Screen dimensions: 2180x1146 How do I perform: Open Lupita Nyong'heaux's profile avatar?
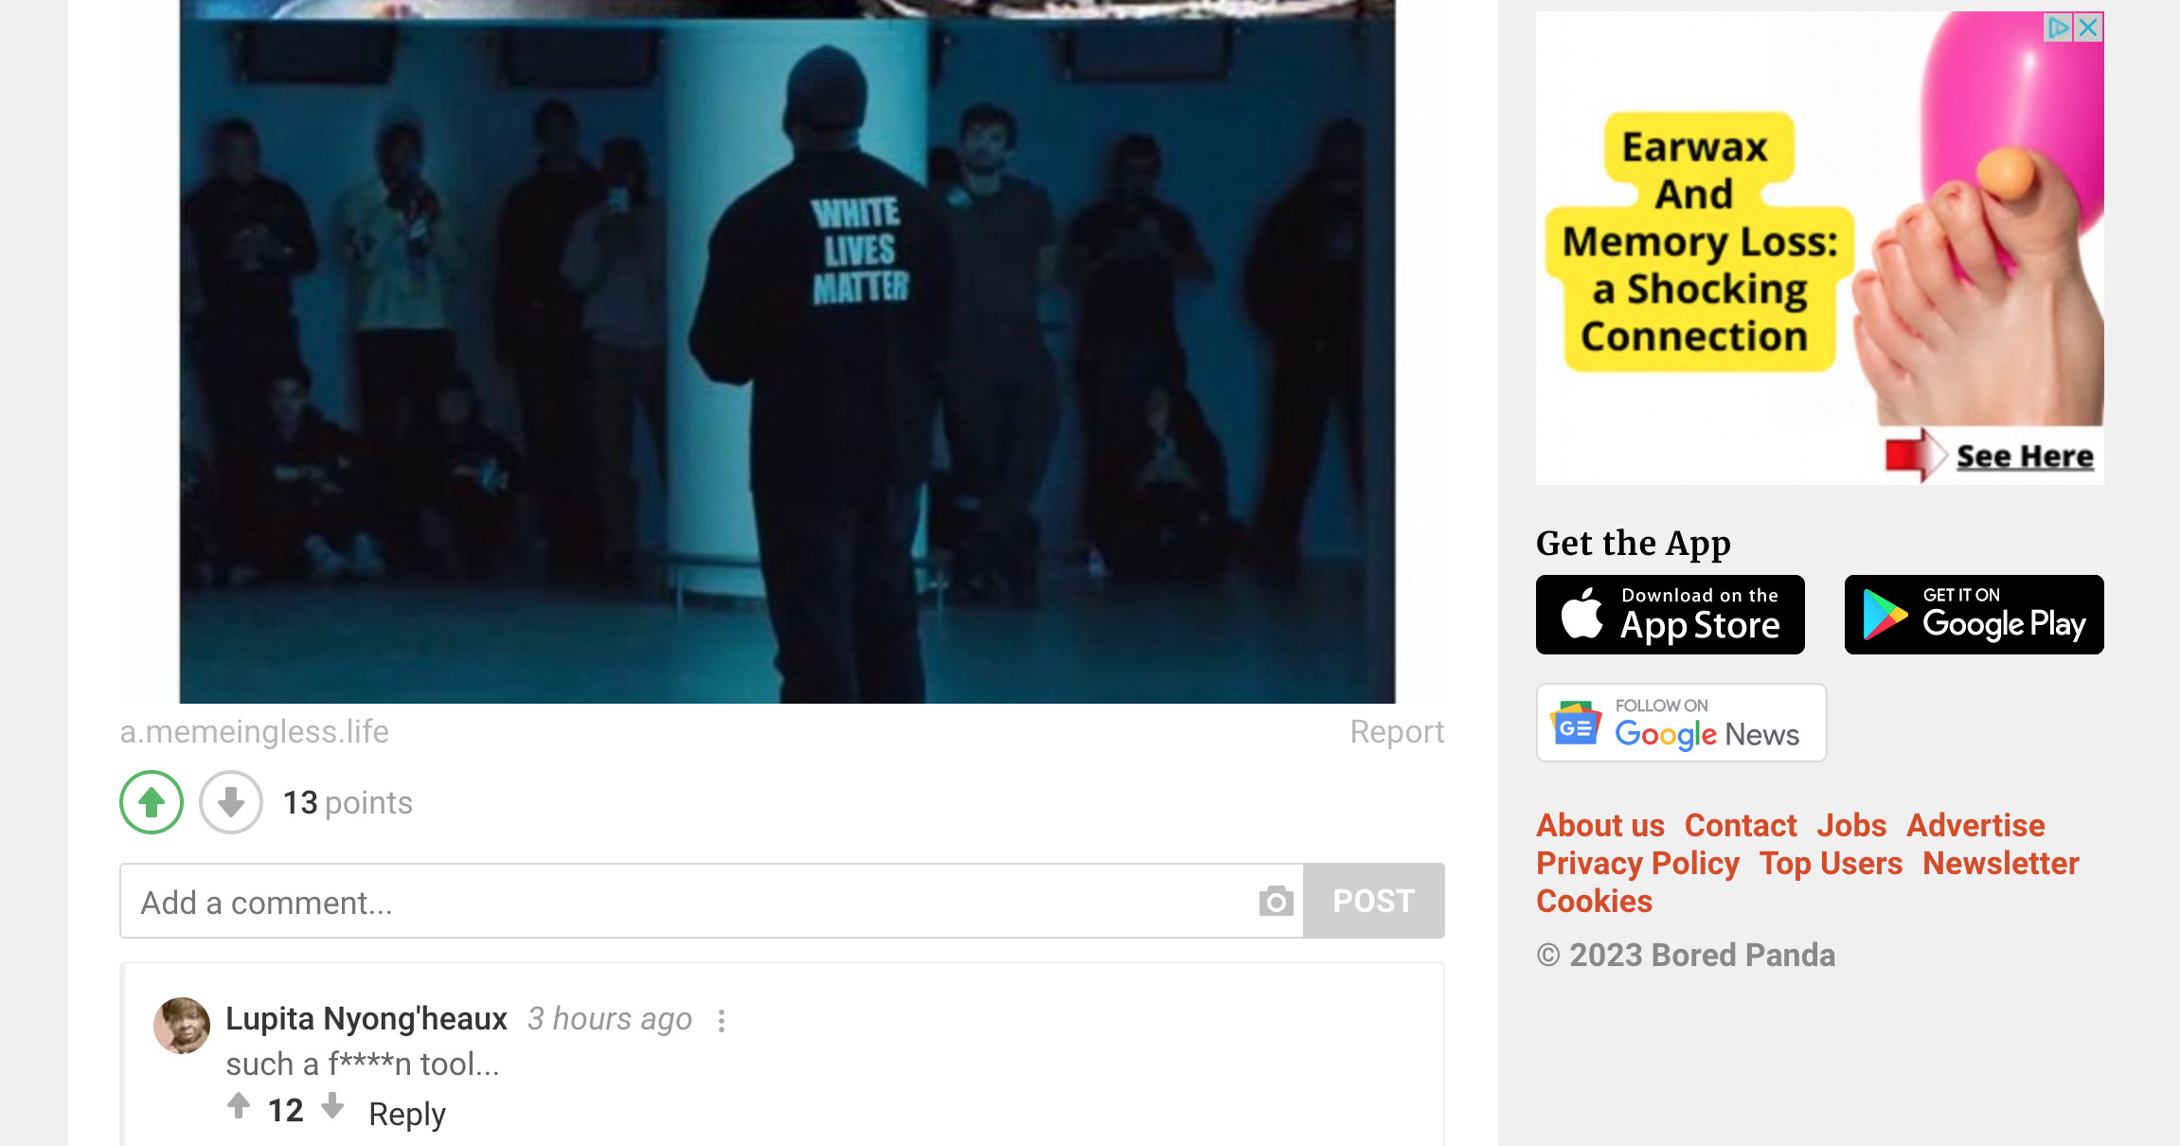tap(182, 1026)
